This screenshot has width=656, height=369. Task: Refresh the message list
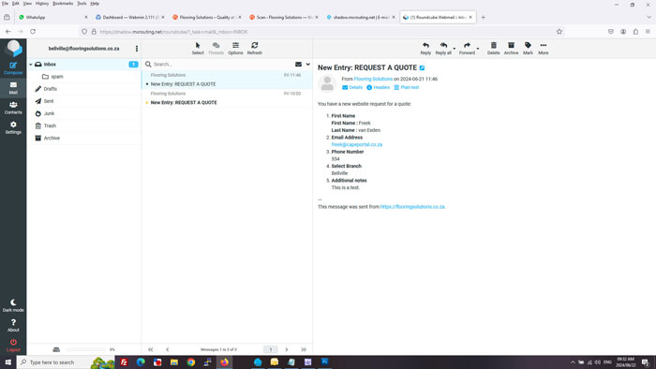coord(254,49)
